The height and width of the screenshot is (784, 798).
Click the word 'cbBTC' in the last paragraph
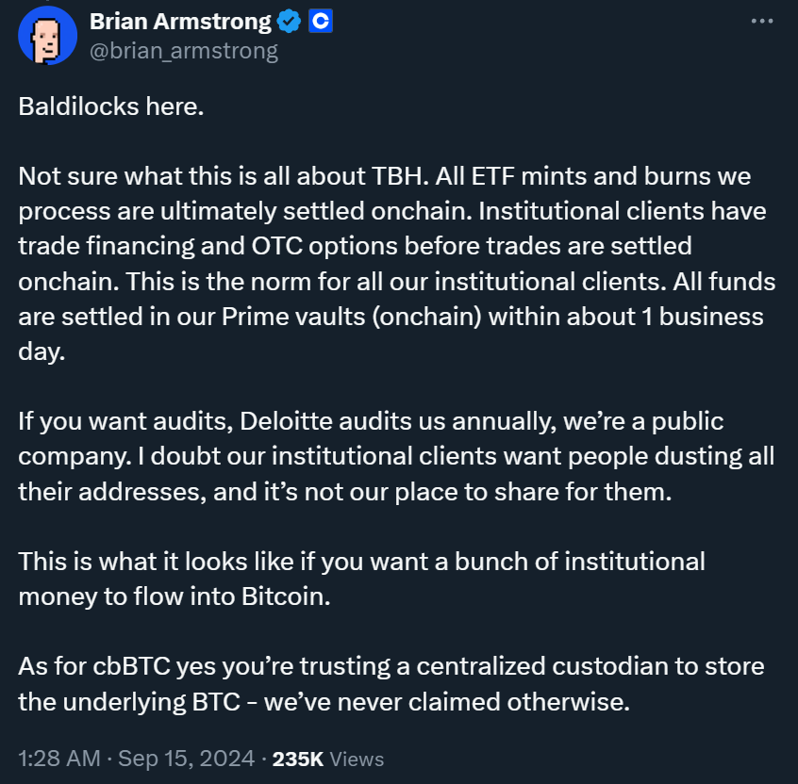click(131, 666)
